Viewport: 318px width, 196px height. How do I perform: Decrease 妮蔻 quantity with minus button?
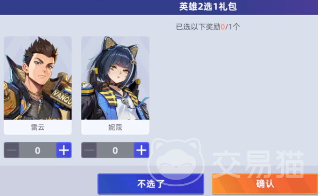[x=89, y=150]
